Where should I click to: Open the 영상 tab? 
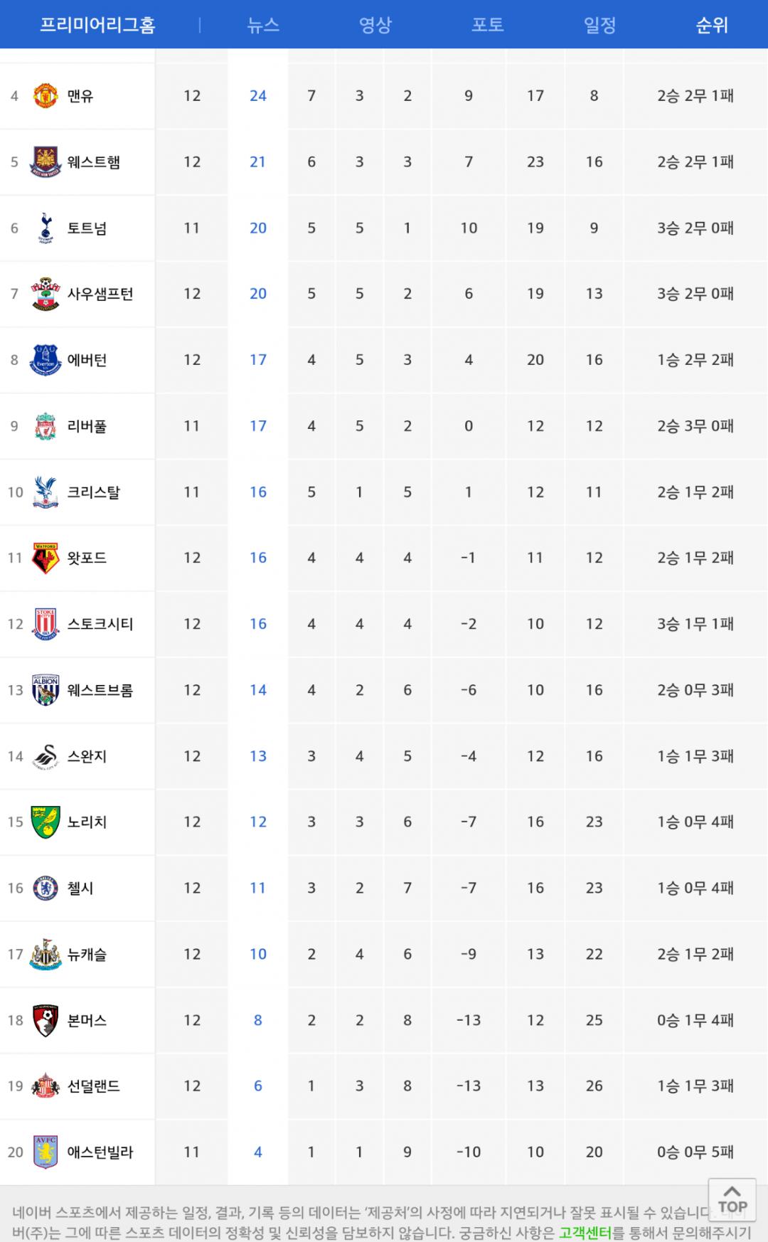pos(375,25)
